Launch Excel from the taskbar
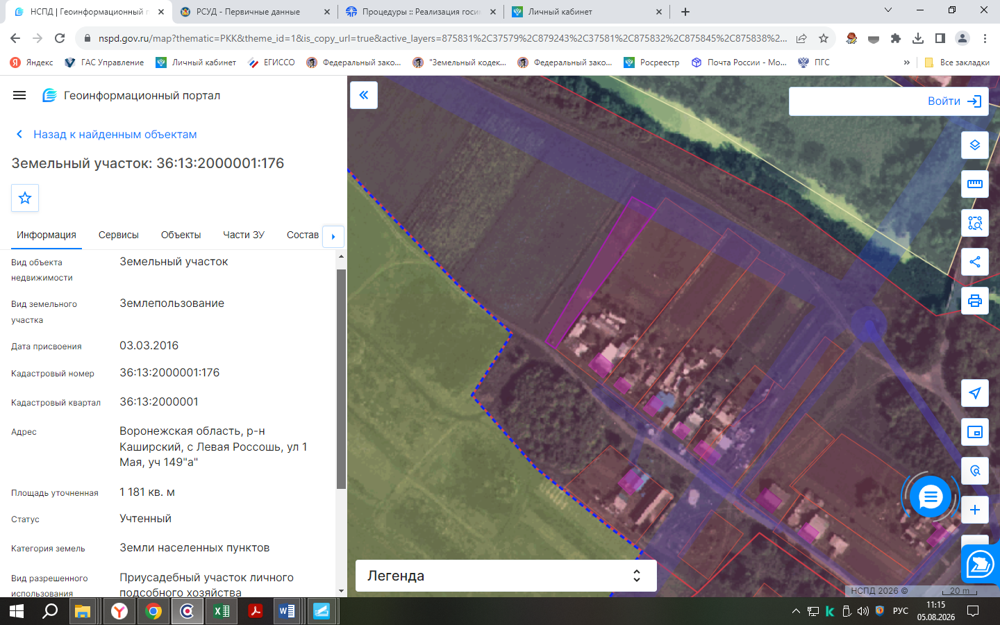1000x625 pixels. (x=222, y=611)
